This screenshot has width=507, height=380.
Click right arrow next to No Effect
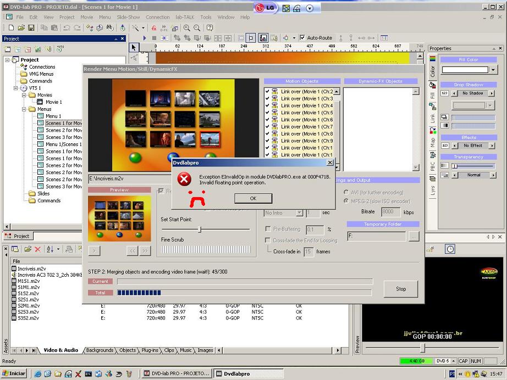(x=492, y=146)
